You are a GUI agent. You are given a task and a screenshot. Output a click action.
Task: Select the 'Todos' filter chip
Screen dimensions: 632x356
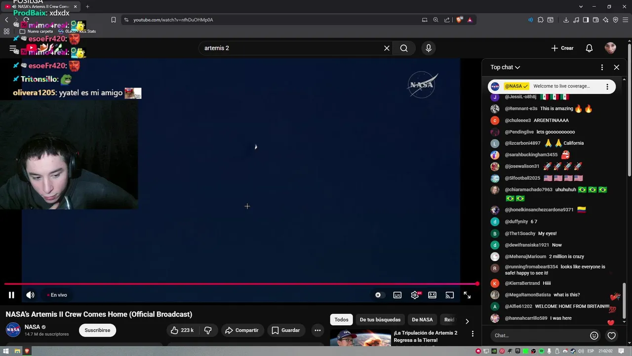[341, 320]
